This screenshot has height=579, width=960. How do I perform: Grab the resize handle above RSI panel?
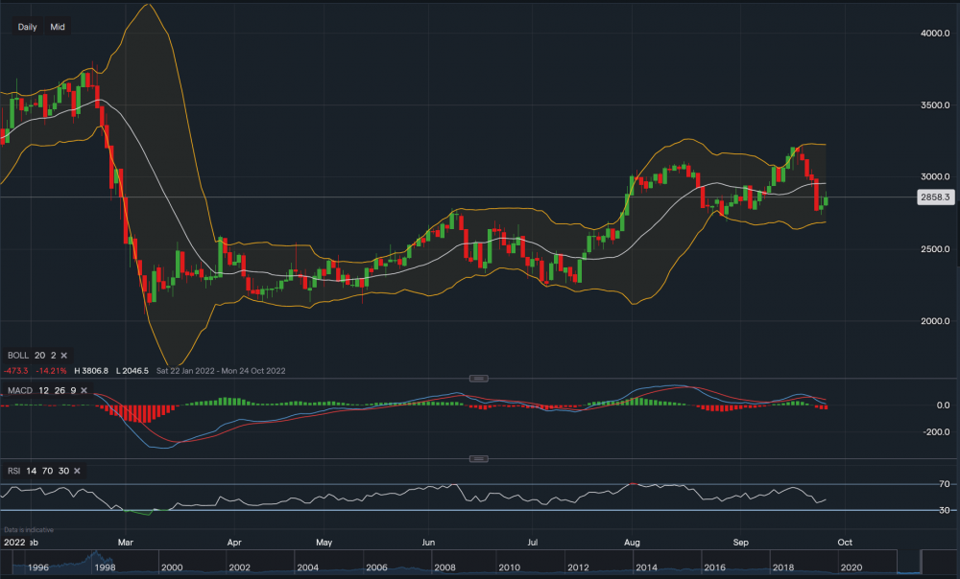473,459
